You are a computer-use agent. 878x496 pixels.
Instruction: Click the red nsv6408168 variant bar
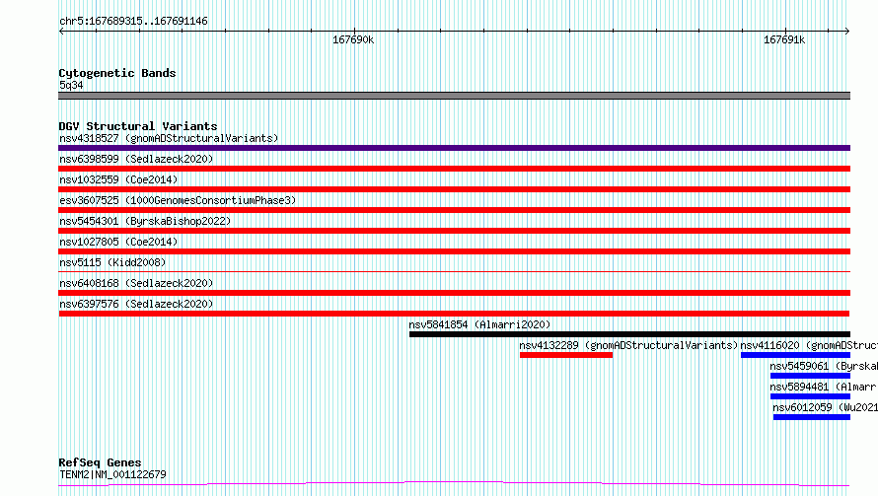tap(454, 293)
